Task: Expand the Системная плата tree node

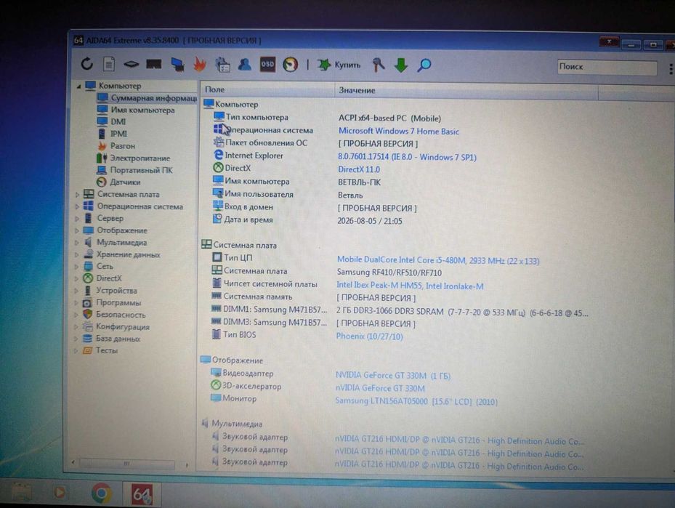Action: tap(77, 195)
